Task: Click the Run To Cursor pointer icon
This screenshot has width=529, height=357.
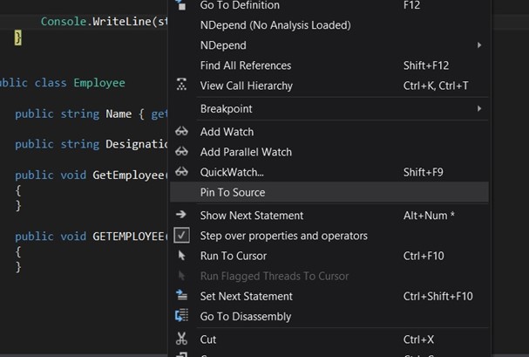Action: (181, 256)
